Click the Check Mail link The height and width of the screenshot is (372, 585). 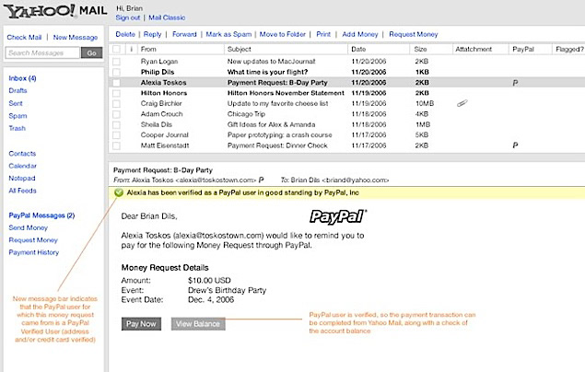coord(24,37)
